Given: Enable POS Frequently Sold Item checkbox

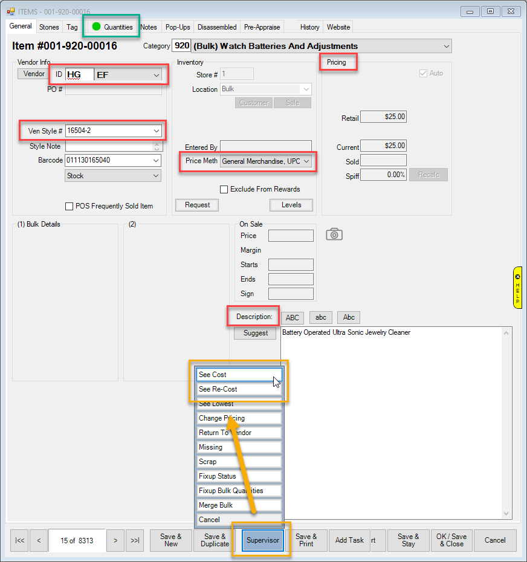Looking at the screenshot, I should pyautogui.click(x=69, y=206).
